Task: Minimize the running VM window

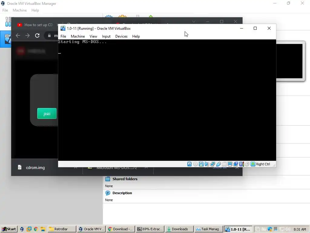Action: pyautogui.click(x=242, y=28)
